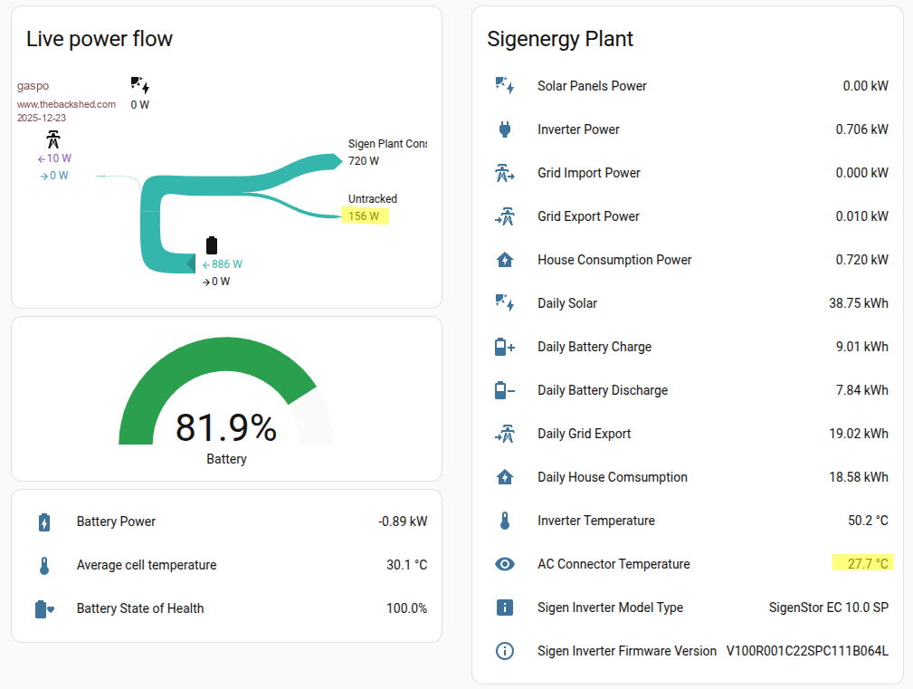Open the Daily Grid Export entity
The height and width of the screenshot is (689, 913).
pyautogui.click(x=584, y=434)
